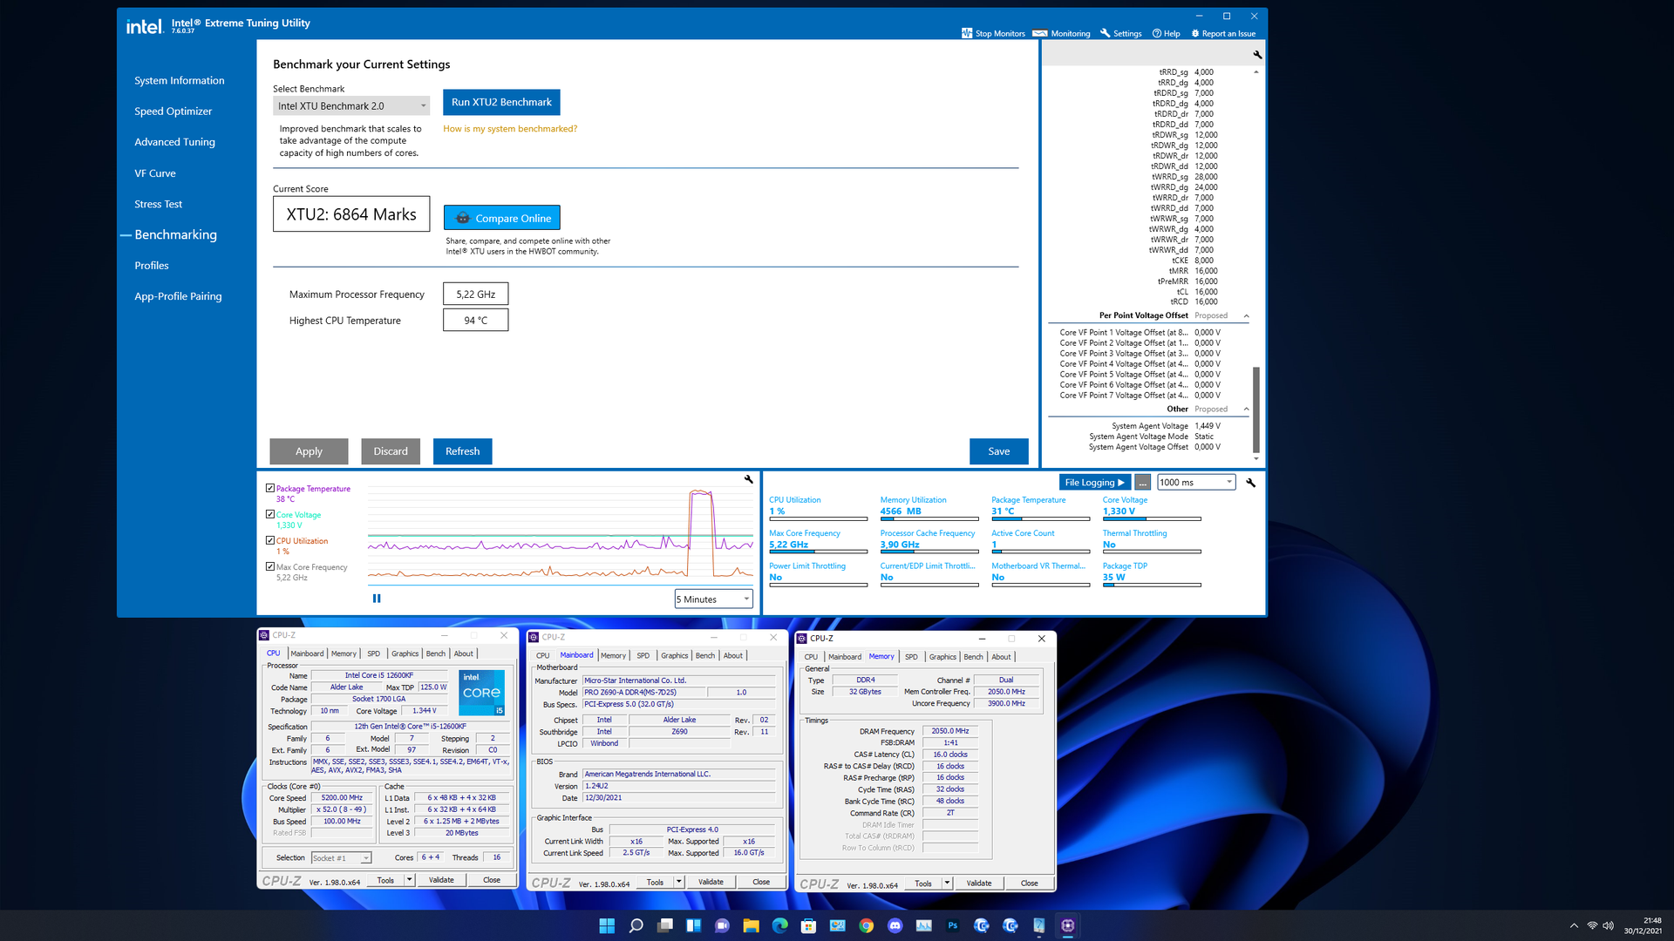Click the Maximum Processor Frequency value field
1674x941 pixels.
[x=475, y=294]
